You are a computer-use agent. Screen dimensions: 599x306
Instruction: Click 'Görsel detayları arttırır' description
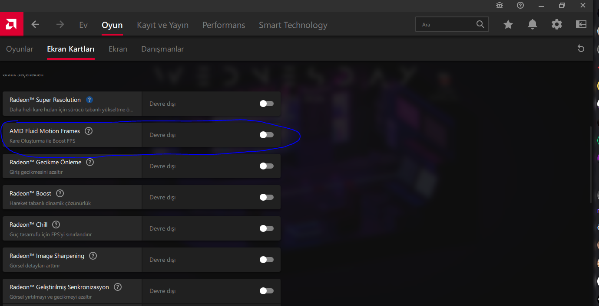pyautogui.click(x=35, y=266)
